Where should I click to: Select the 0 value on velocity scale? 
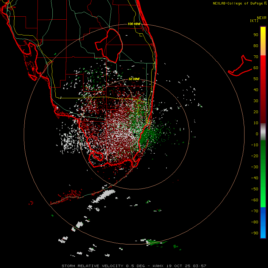click(x=257, y=134)
